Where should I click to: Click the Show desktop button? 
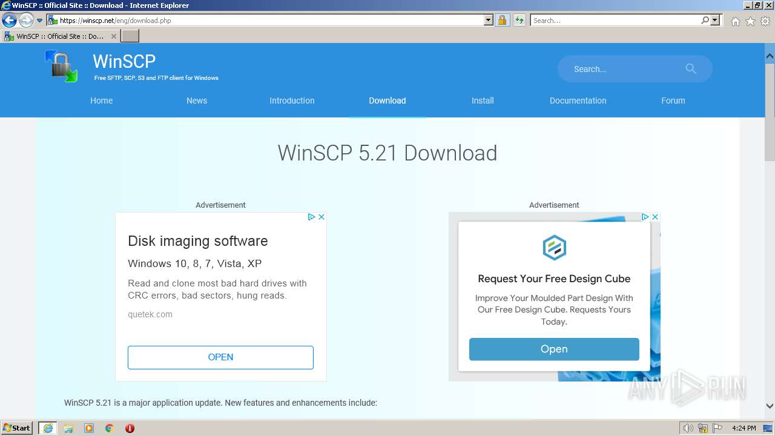(768, 428)
